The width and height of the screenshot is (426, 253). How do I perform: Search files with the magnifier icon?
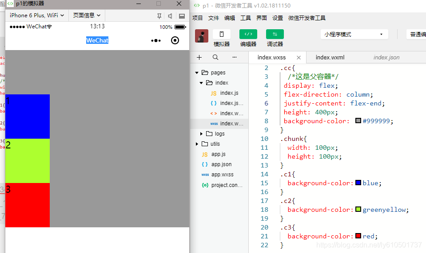click(215, 57)
